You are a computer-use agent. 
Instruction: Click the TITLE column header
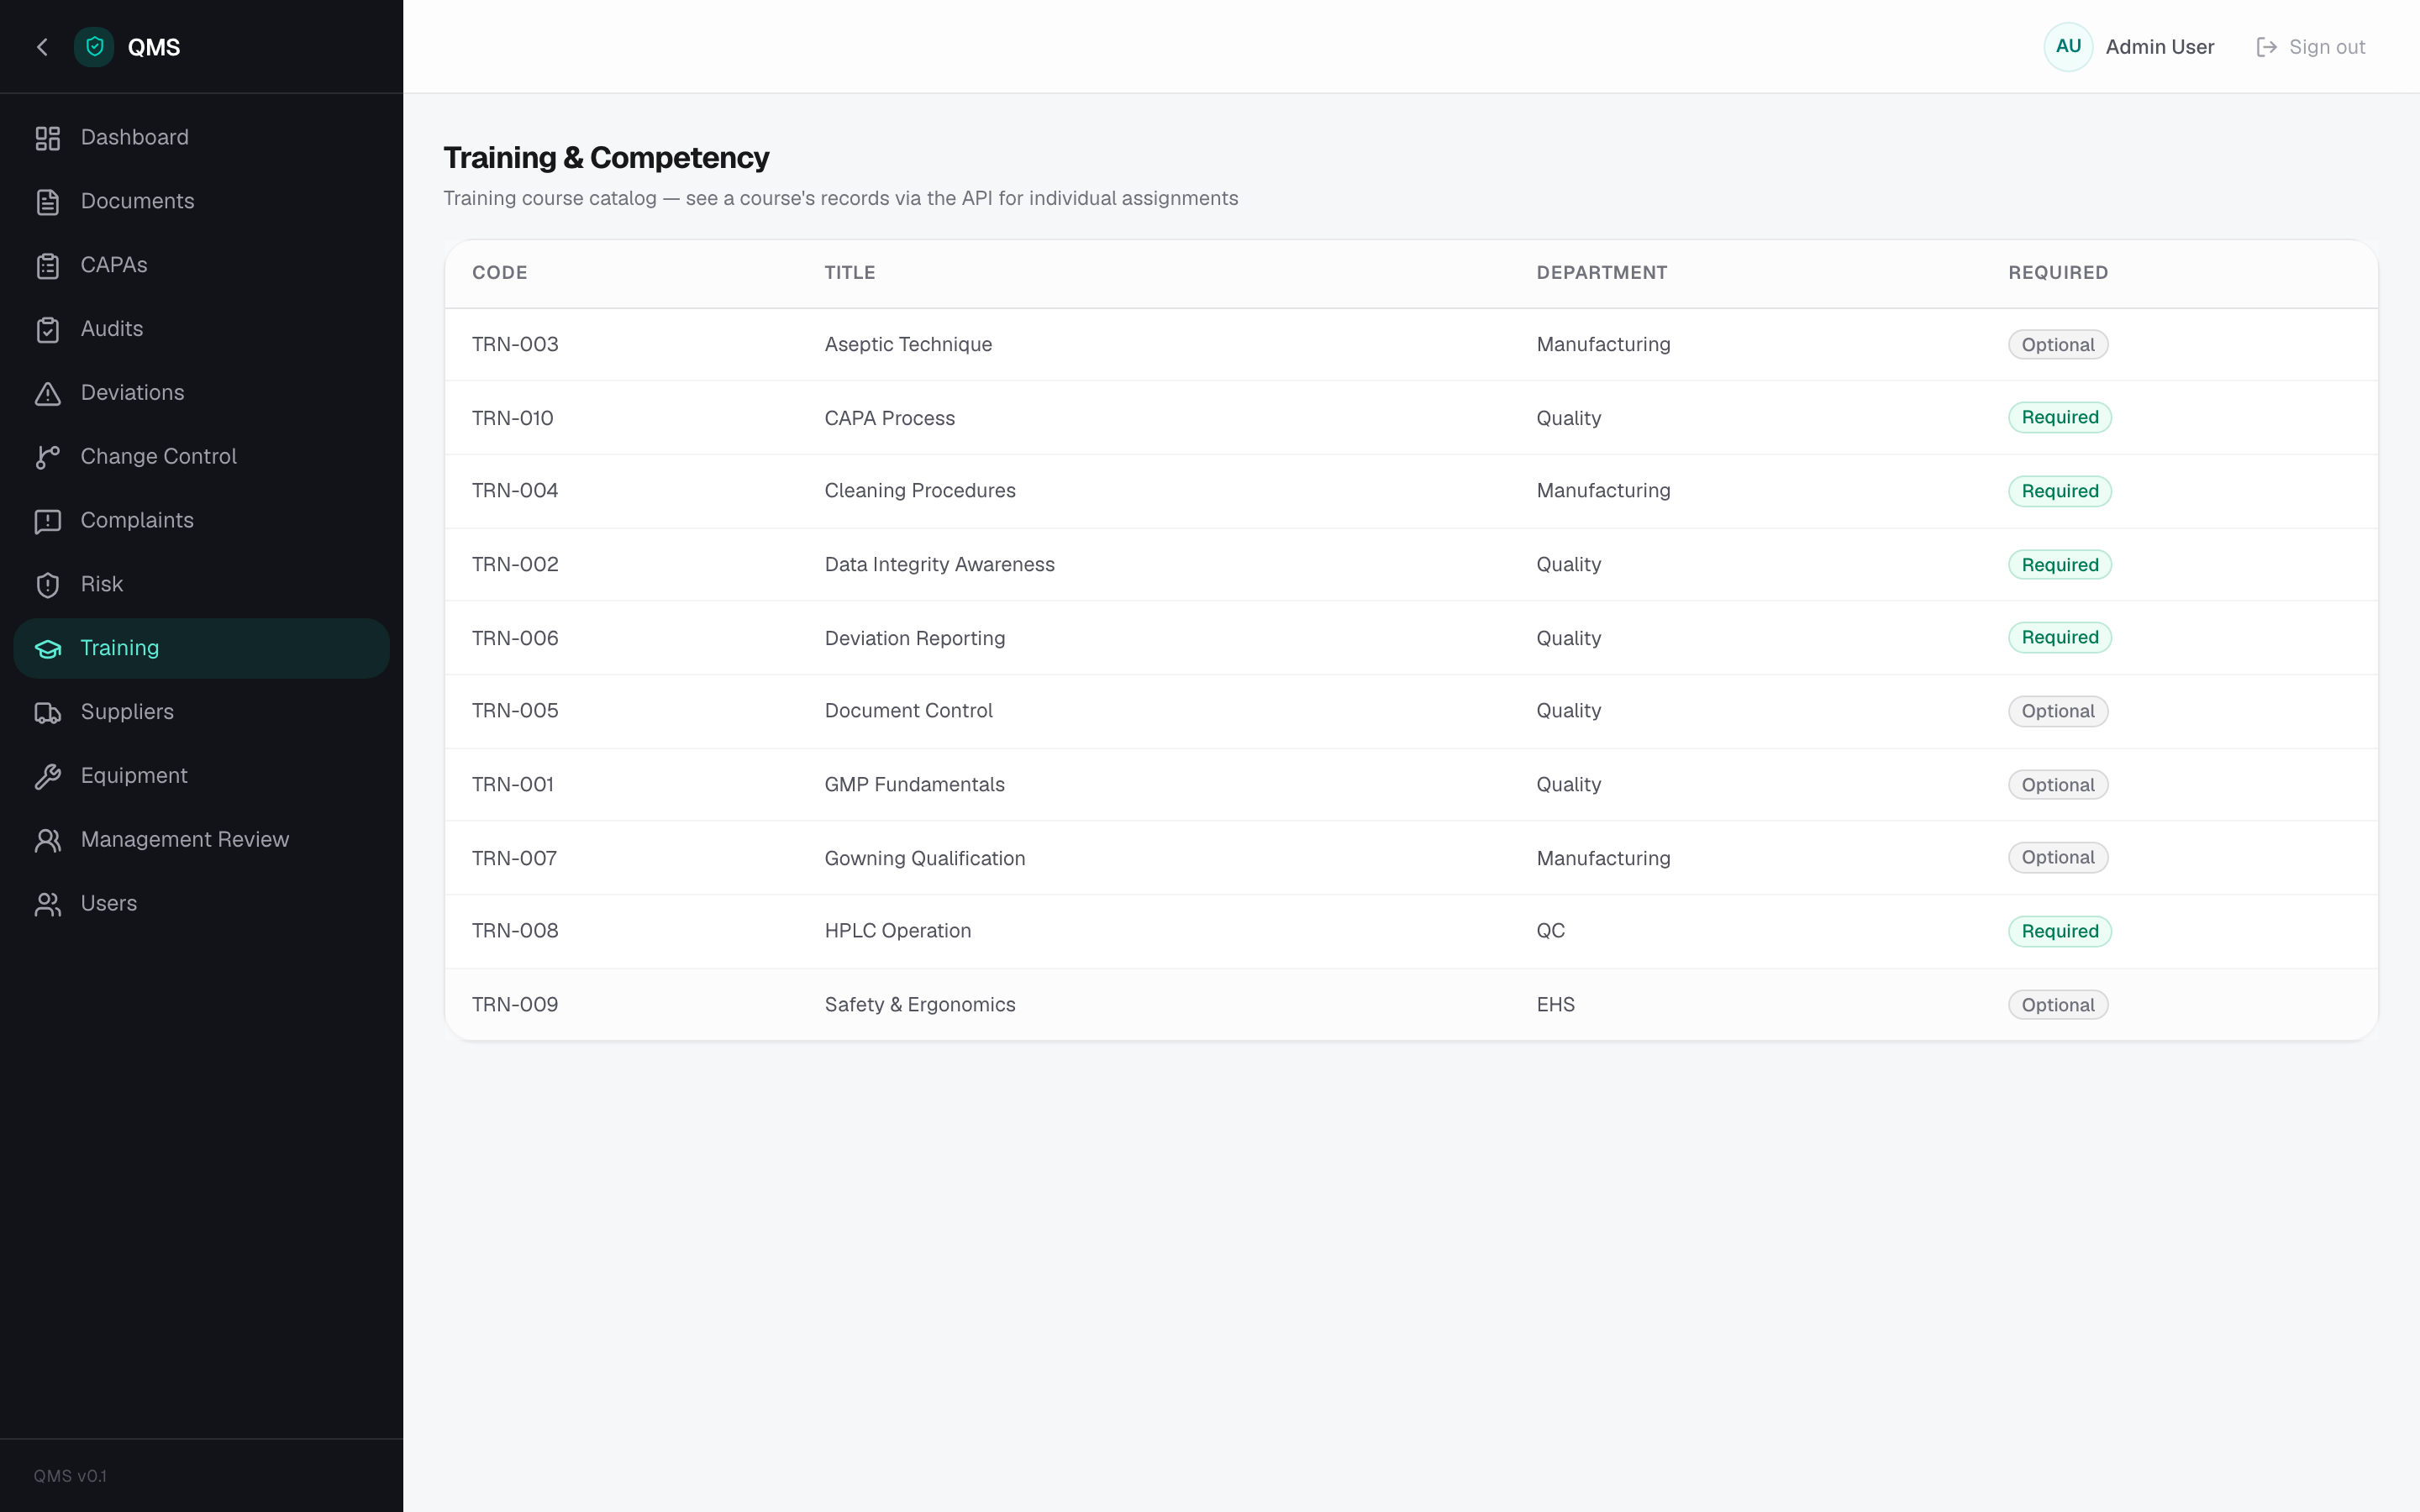click(x=849, y=273)
